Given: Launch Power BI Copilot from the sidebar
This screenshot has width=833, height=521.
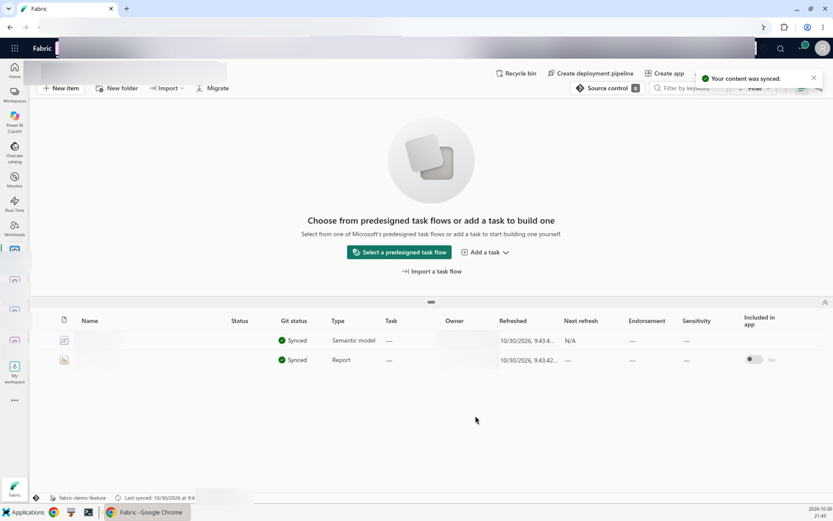Looking at the screenshot, I should [x=14, y=122].
